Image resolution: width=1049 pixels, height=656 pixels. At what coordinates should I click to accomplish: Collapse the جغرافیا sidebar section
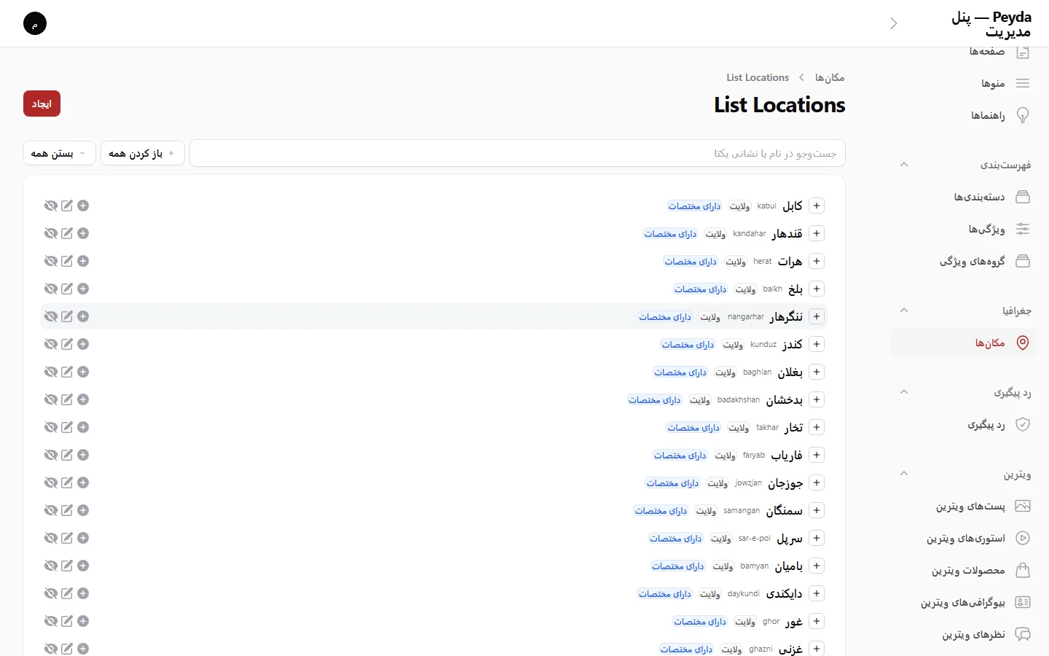(x=904, y=311)
